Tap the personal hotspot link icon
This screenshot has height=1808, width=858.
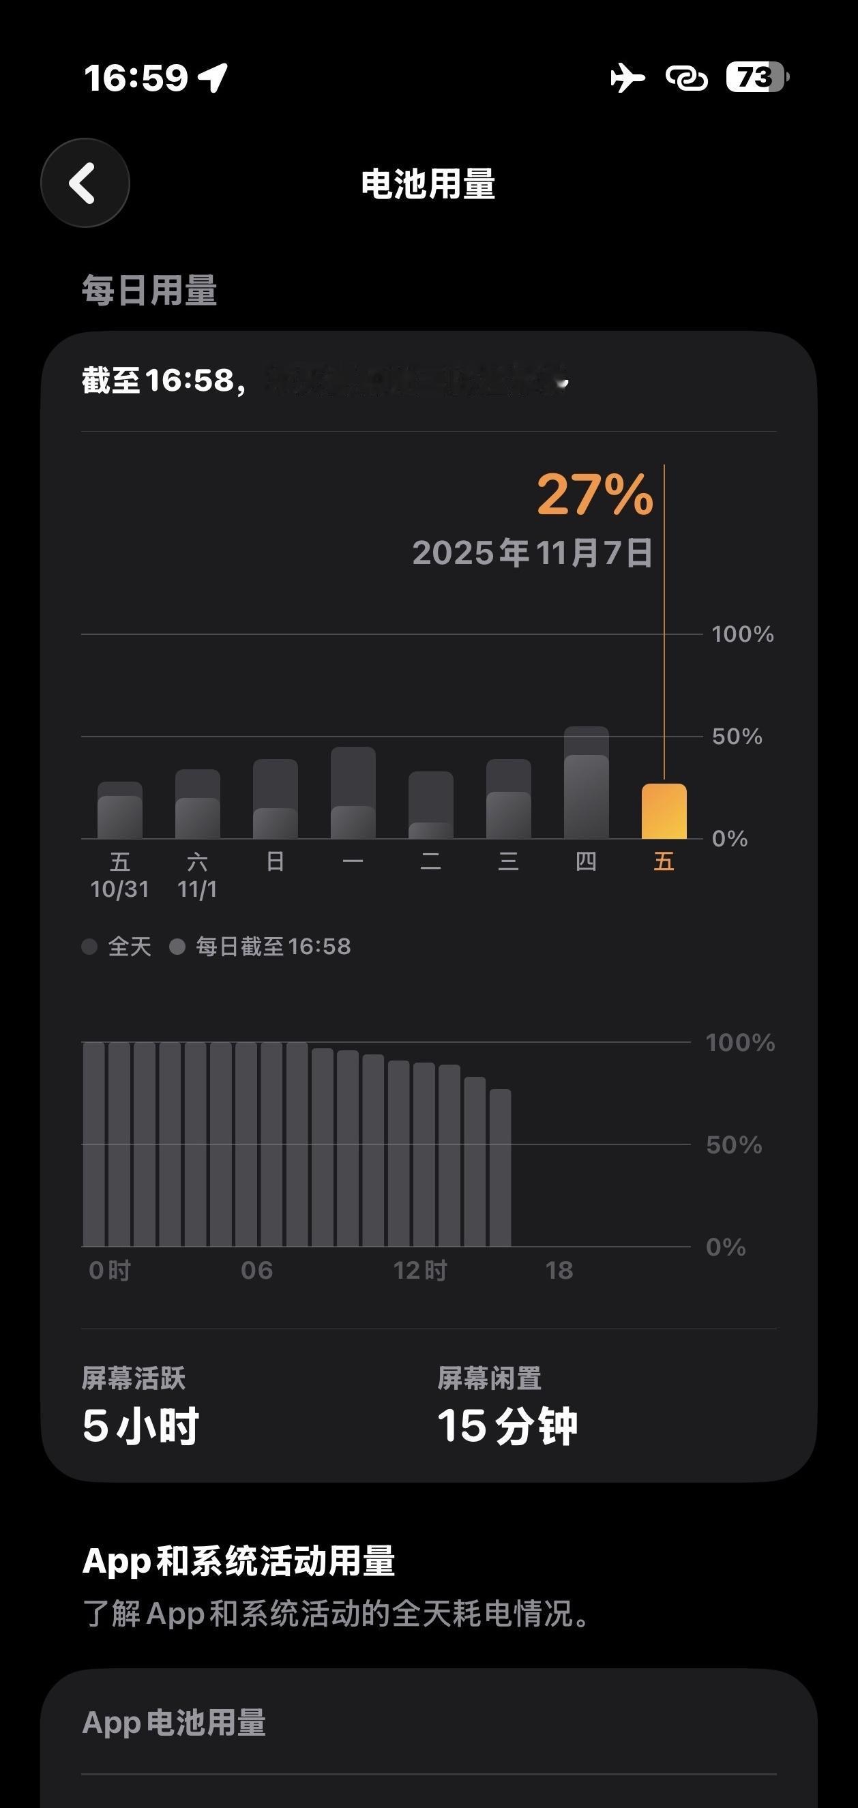click(x=686, y=78)
